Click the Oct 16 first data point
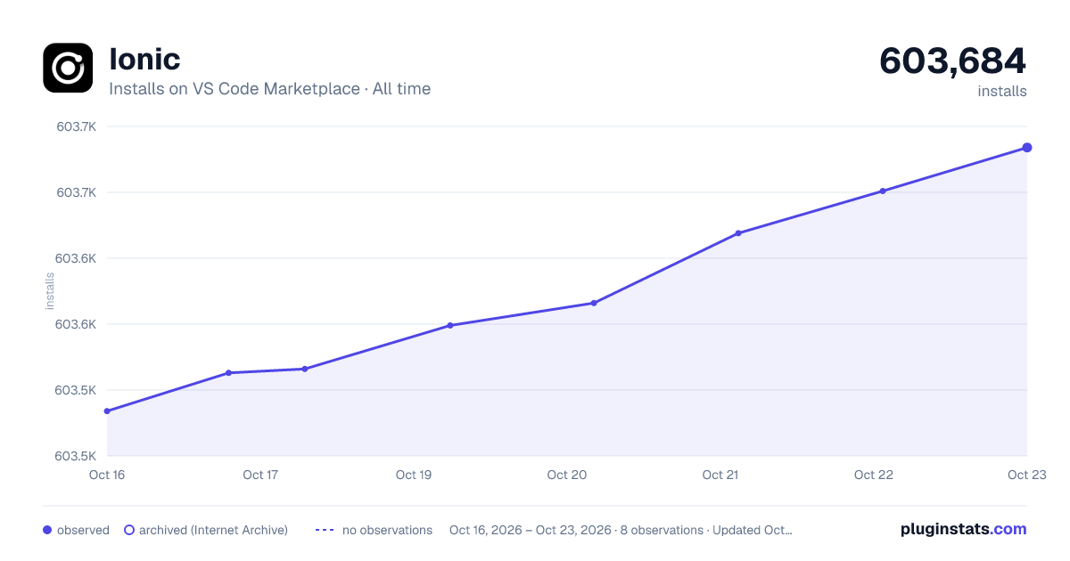The image size is (1070, 561). click(x=107, y=411)
